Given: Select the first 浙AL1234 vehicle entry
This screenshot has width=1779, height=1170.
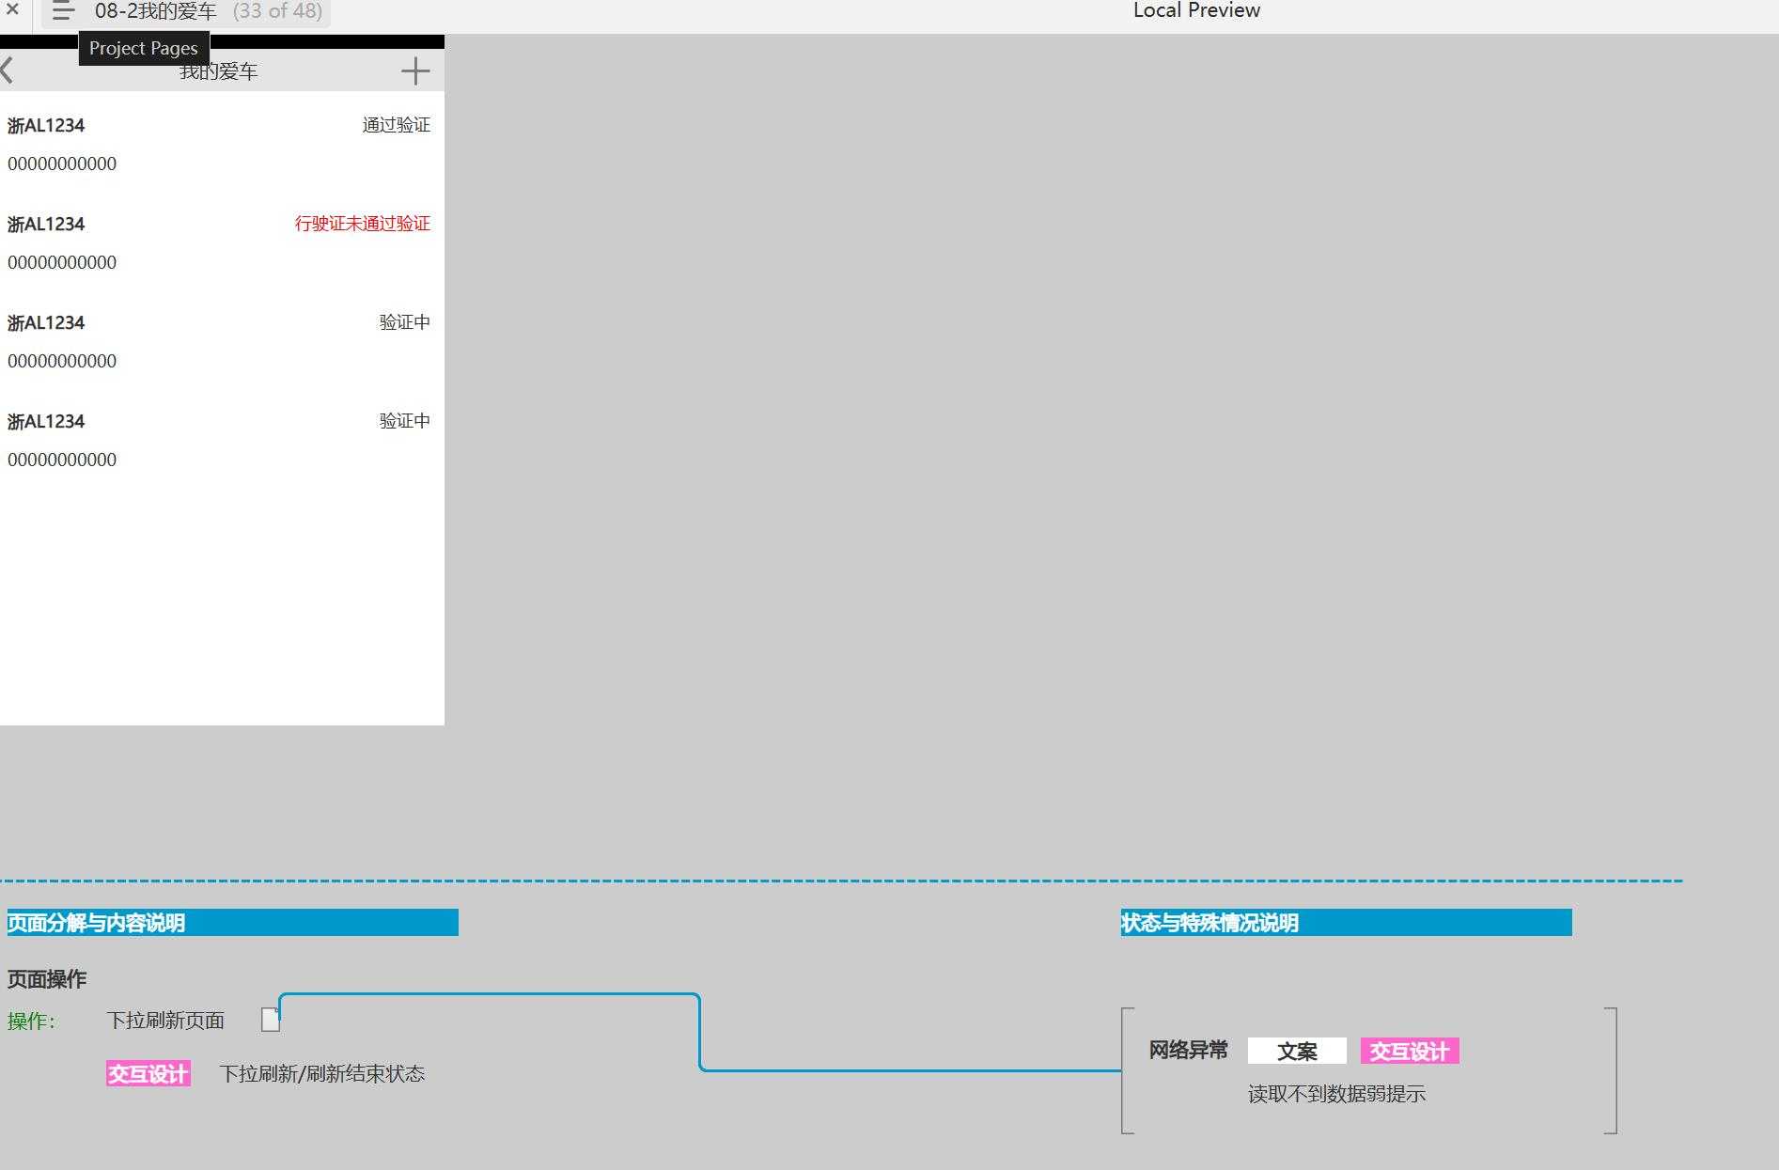Looking at the screenshot, I should [x=46, y=124].
